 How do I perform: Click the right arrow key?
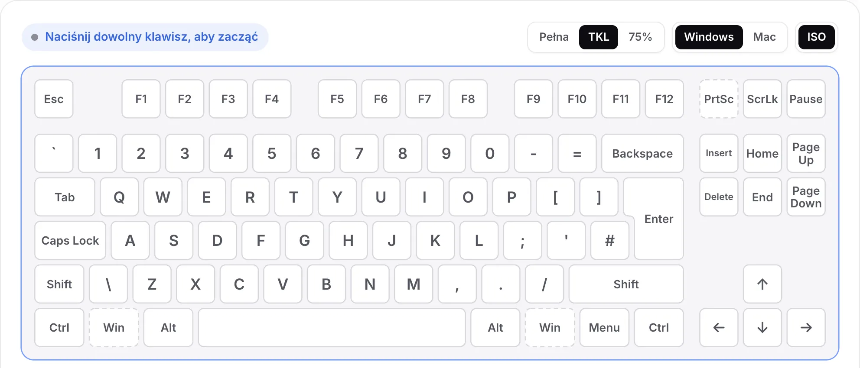(806, 327)
